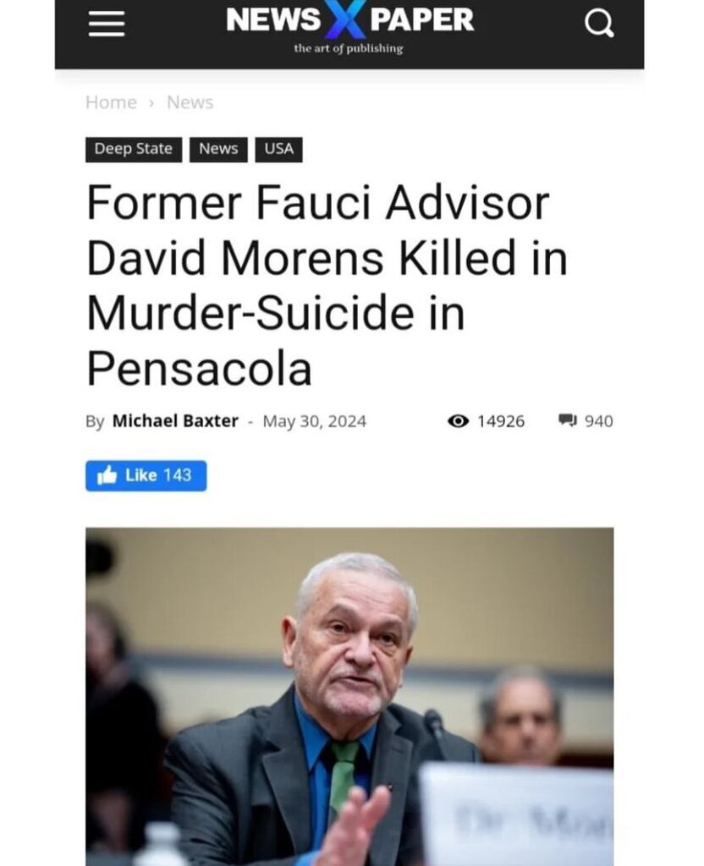Click the 14926 views count
The height and width of the screenshot is (866, 704).
501,421
